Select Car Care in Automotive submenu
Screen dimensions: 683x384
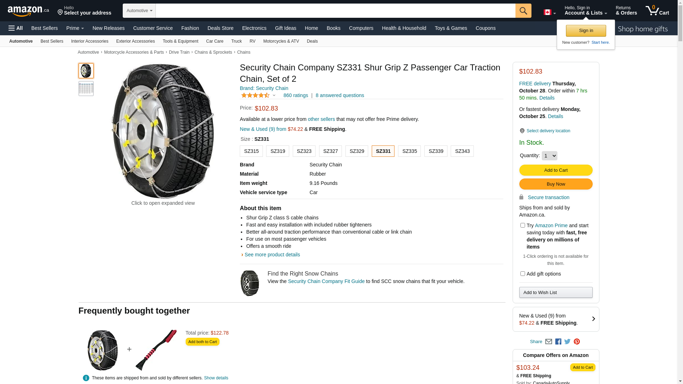pos(215,41)
